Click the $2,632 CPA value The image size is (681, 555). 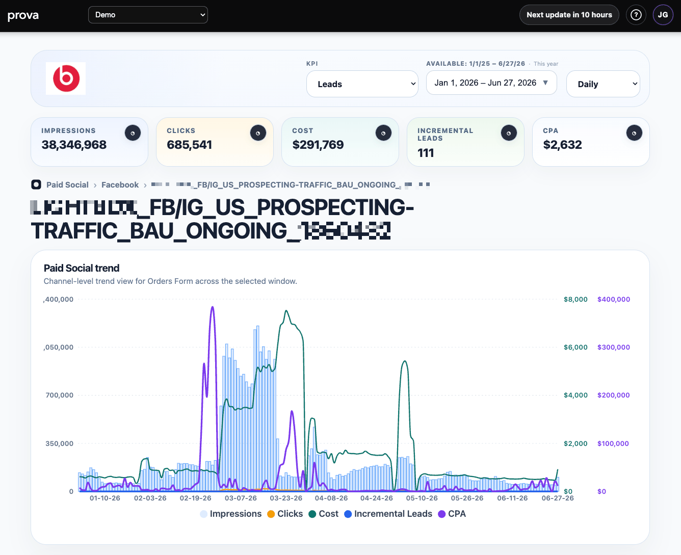coord(562,145)
